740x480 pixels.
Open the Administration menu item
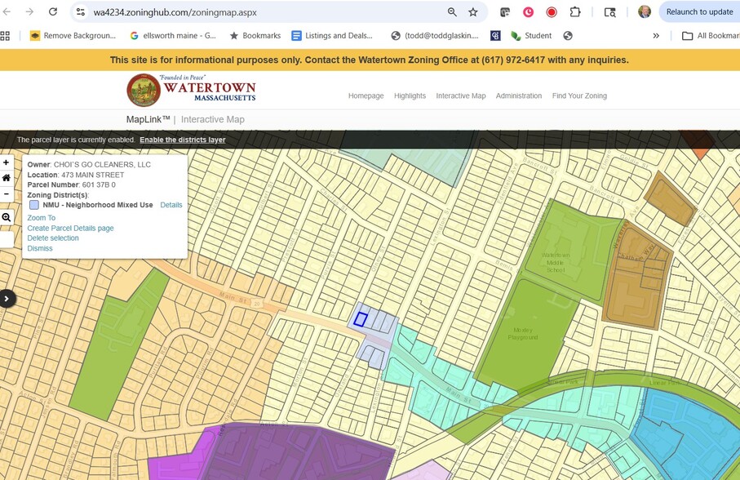(x=518, y=96)
